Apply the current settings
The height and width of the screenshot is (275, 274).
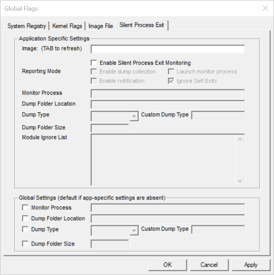pos(251,265)
